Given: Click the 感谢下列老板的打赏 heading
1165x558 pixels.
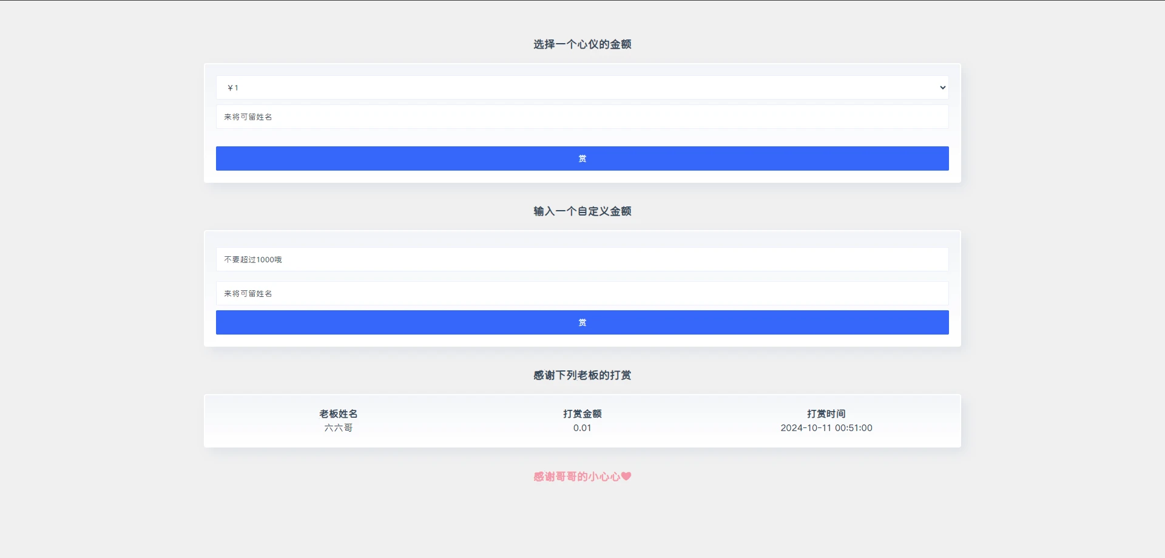Looking at the screenshot, I should [582, 375].
